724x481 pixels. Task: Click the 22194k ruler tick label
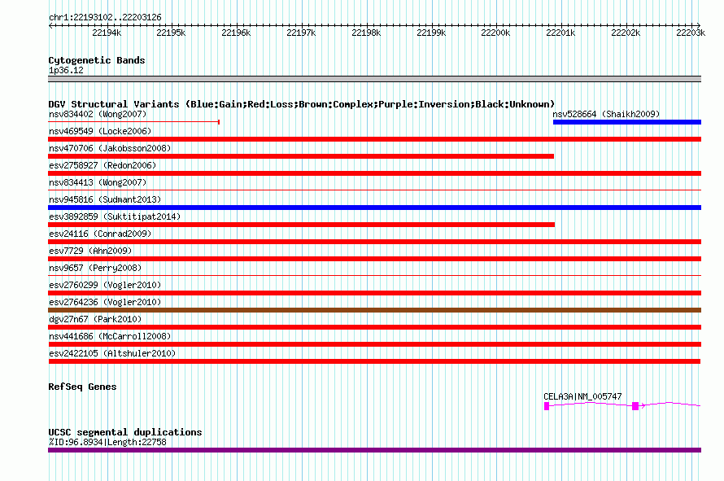tap(107, 33)
